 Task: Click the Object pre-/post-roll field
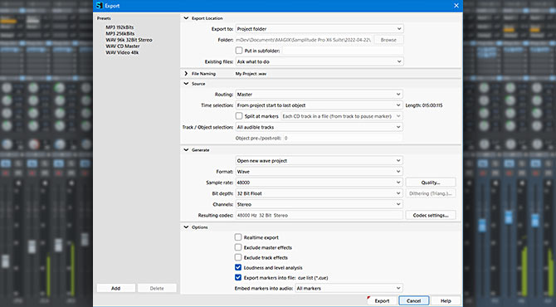click(343, 138)
